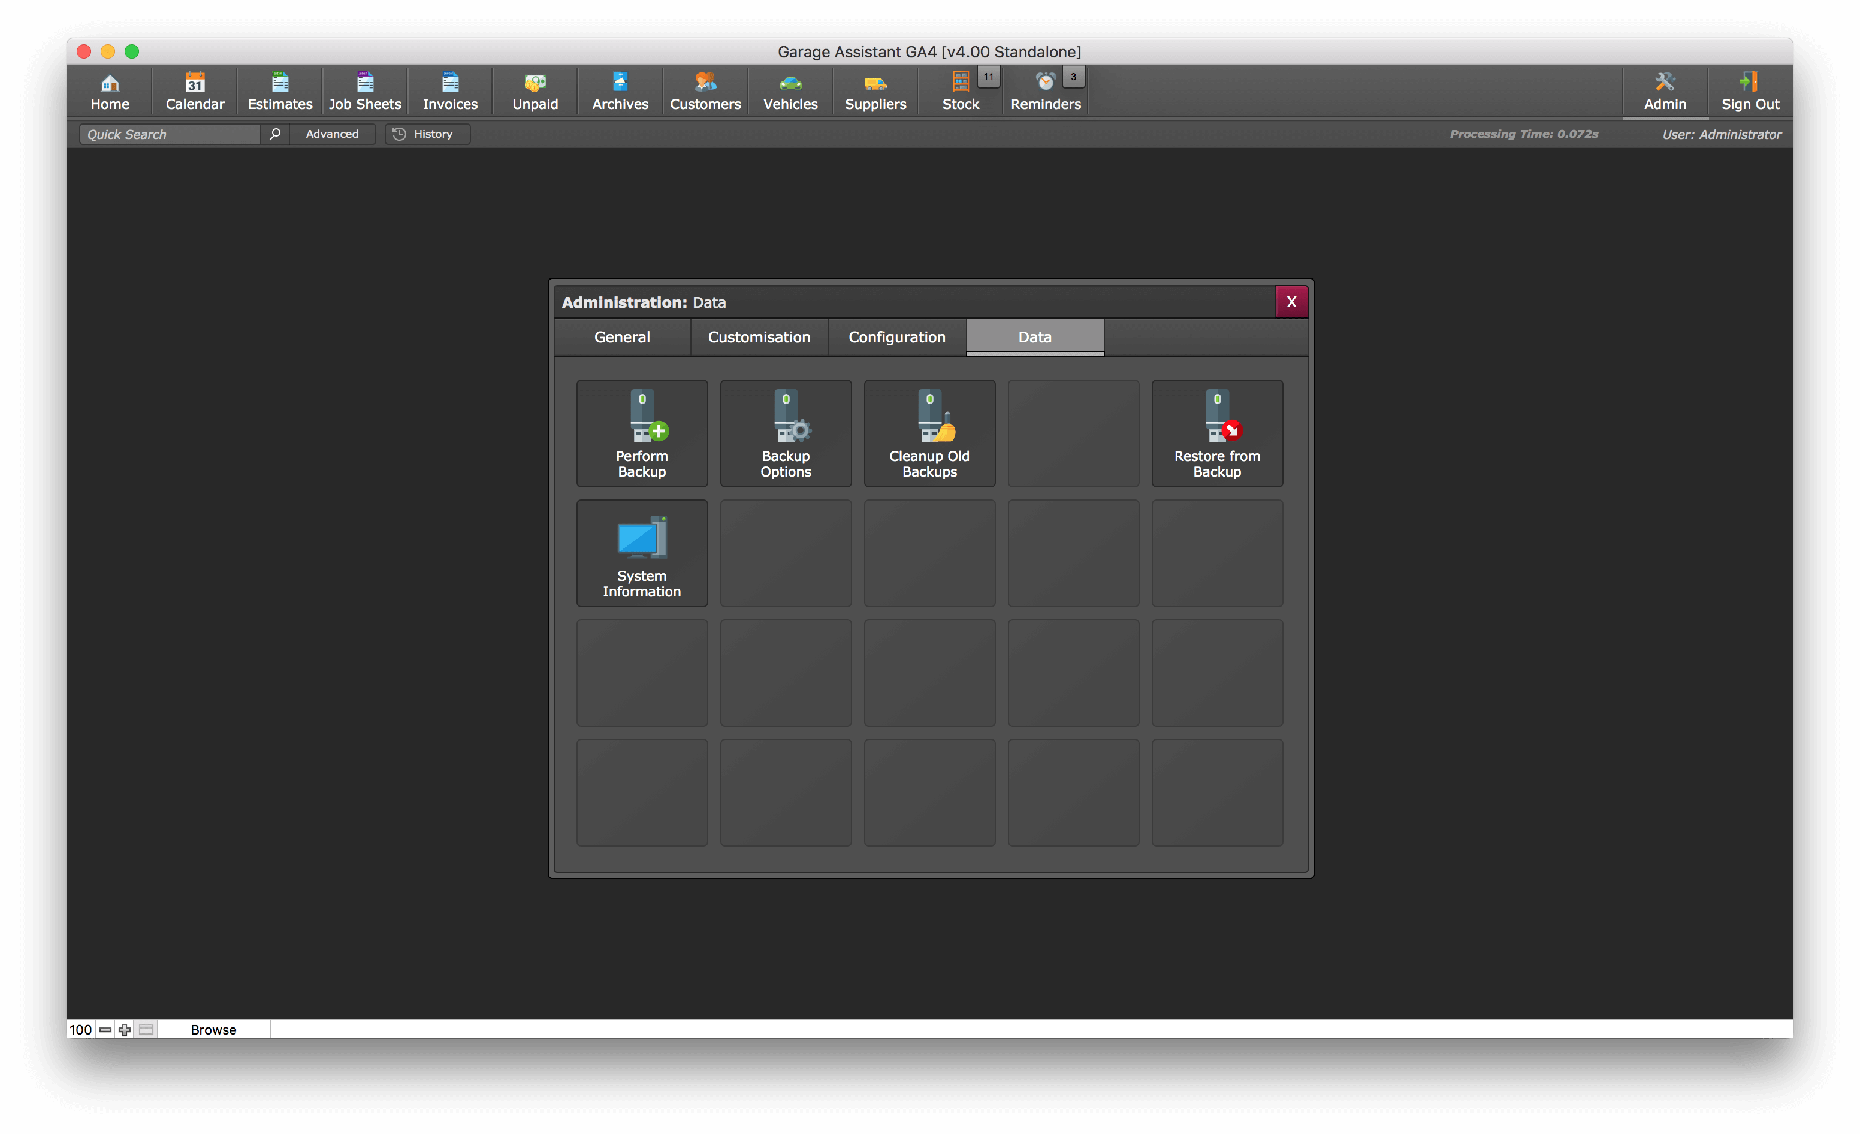Click the quick search magnifier icon
Image resolution: width=1860 pixels, height=1134 pixels.
(x=275, y=134)
